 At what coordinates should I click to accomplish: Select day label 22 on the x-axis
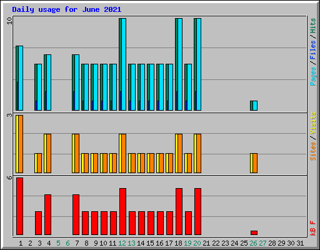click(216, 243)
